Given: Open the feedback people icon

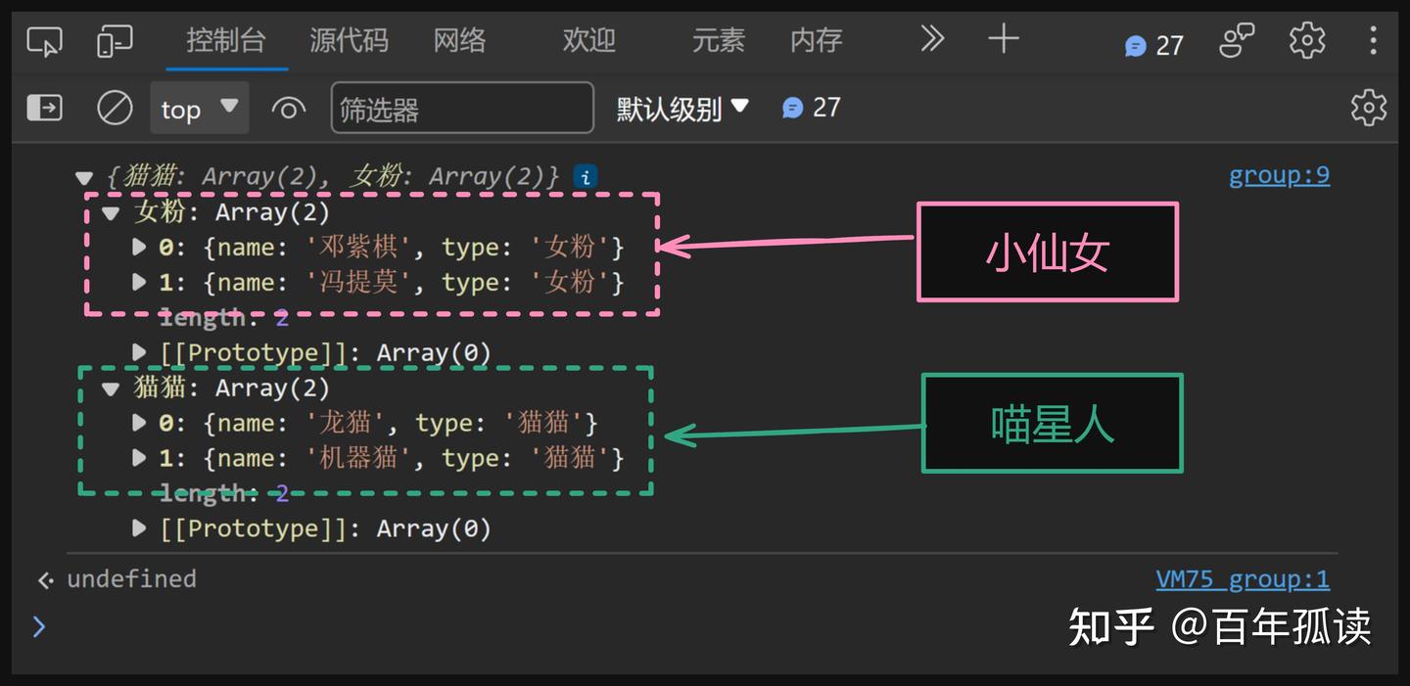Looking at the screenshot, I should [1237, 41].
